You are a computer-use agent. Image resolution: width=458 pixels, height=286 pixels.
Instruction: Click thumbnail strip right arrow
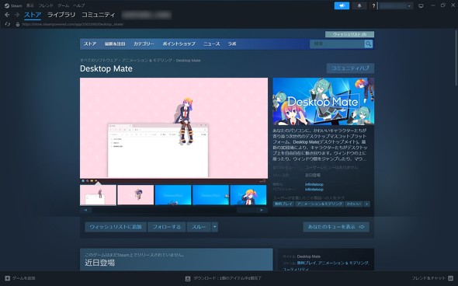pyautogui.click(x=262, y=210)
